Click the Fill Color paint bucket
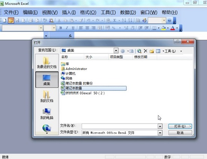 click(164, 28)
